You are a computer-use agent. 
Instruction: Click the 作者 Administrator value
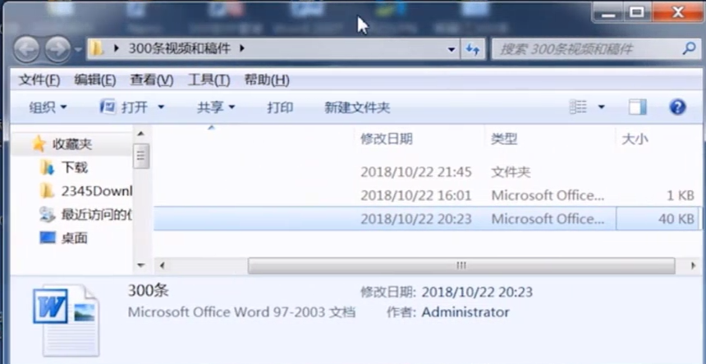pyautogui.click(x=465, y=312)
